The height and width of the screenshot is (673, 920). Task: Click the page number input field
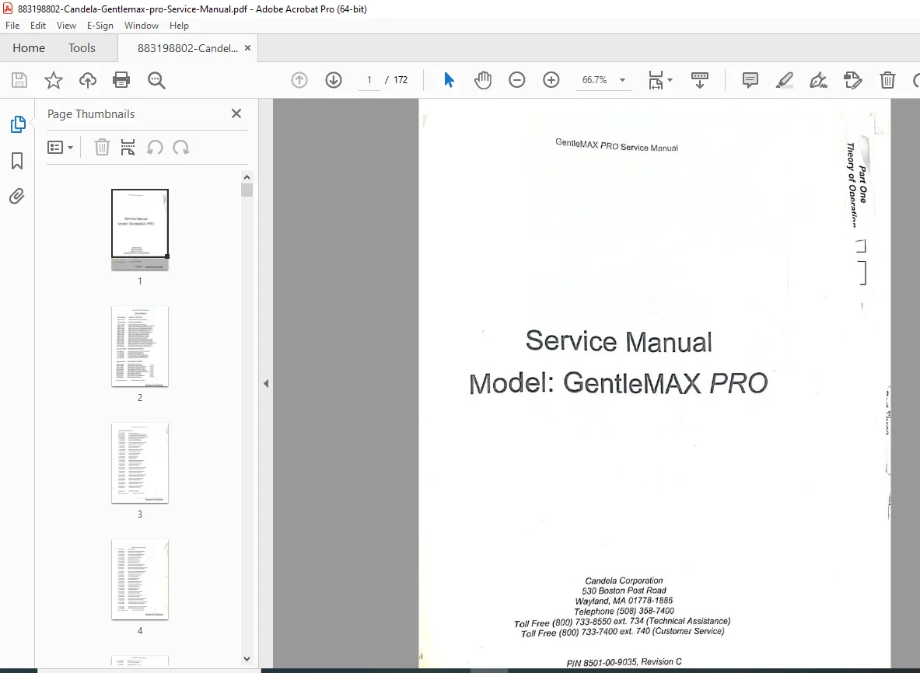369,80
